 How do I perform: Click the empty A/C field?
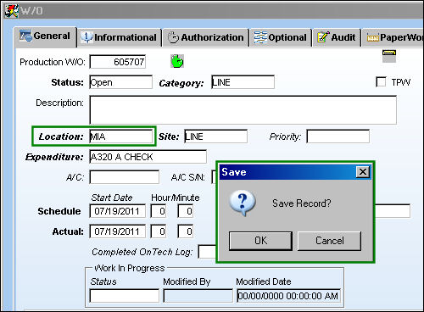pyautogui.click(x=124, y=177)
